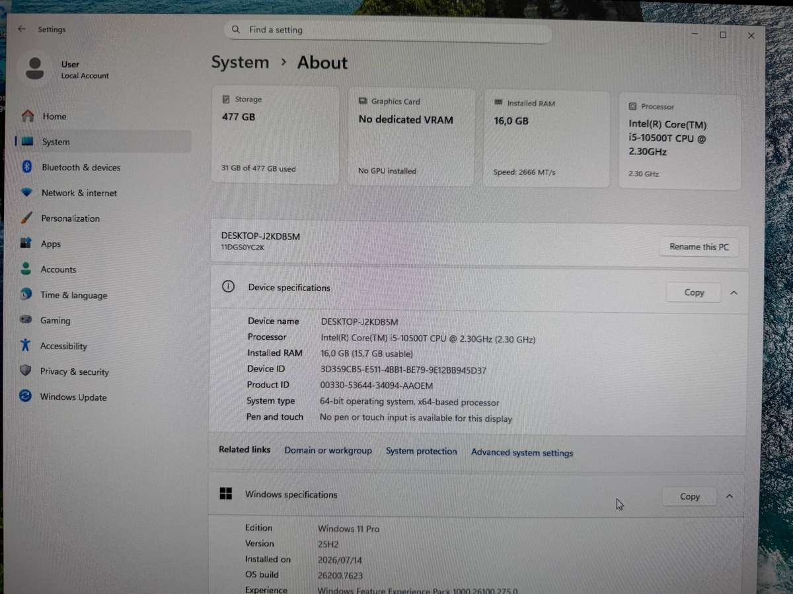Click the user avatar picture

pos(36,69)
